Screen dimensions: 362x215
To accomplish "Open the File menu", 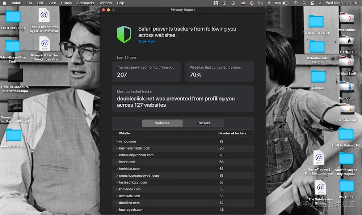I will point(29,3).
